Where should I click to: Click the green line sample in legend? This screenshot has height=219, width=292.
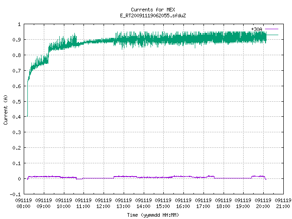(x=272, y=35)
